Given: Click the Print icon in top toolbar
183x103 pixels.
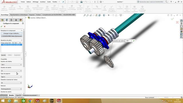Looking at the screenshot, I should [81, 2].
